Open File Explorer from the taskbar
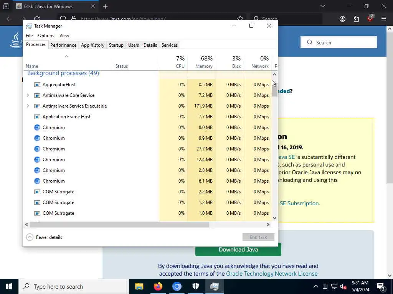This screenshot has width=393, height=294. [139, 286]
